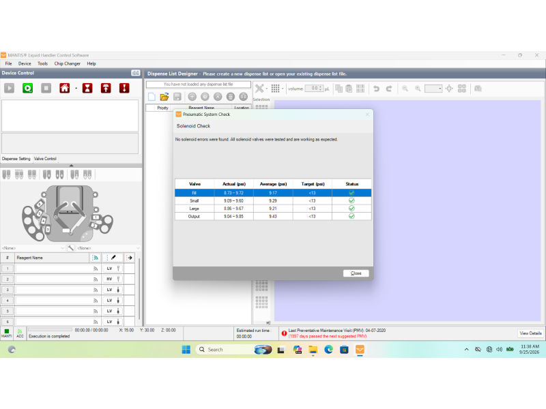Viewport: 546px width, 409px height.
Task: Click the red exclamation down-arrow icon
Action: click(124, 89)
